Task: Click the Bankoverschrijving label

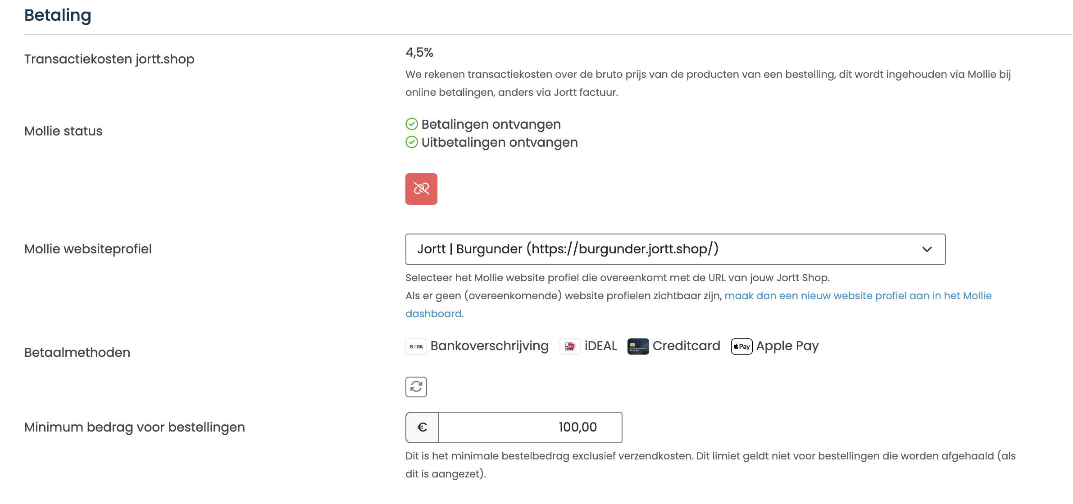Action: point(489,346)
